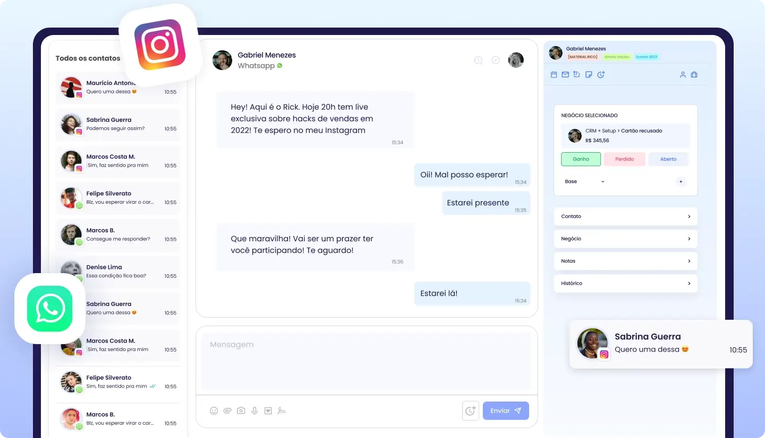This screenshot has width=765, height=438.
Task: Expand the Notas section
Action: [625, 261]
